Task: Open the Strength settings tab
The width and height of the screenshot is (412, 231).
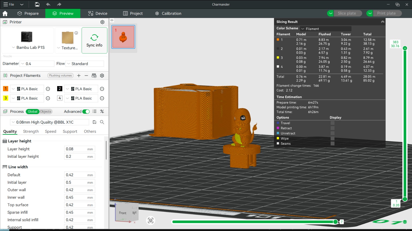Action: pyautogui.click(x=31, y=132)
